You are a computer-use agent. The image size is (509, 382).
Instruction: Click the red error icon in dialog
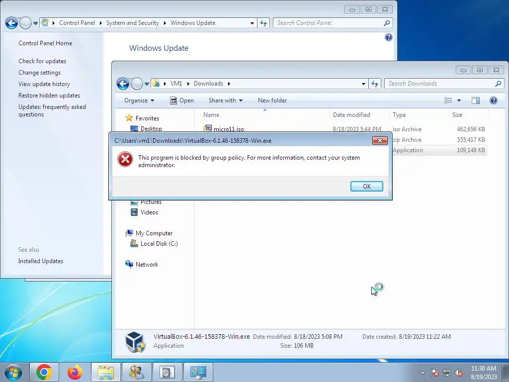click(x=125, y=160)
